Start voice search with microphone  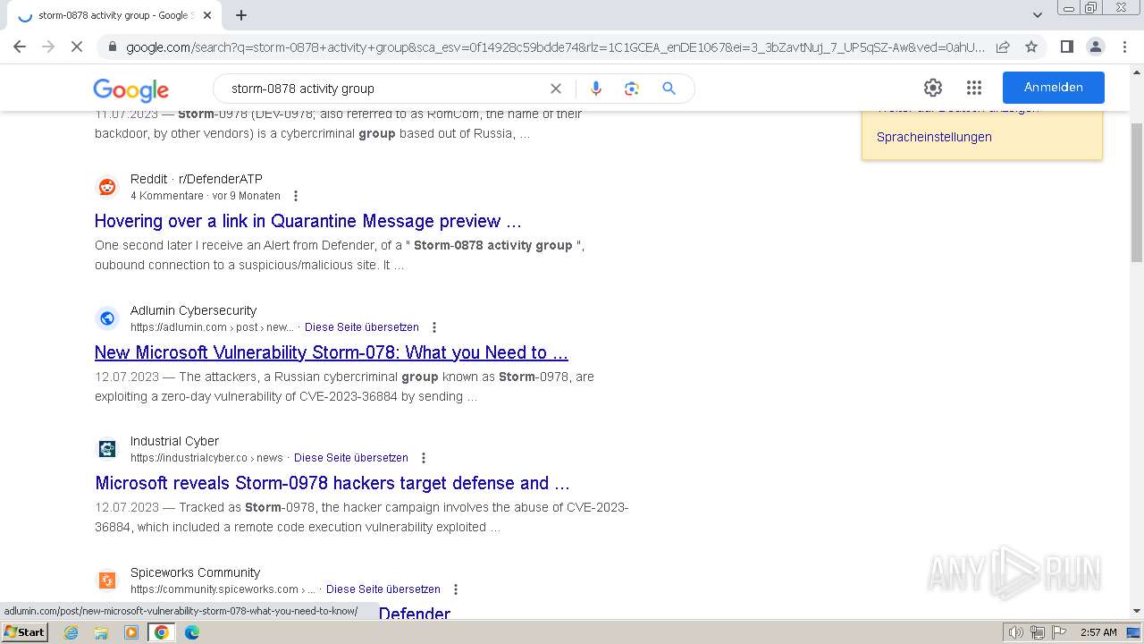tap(596, 89)
